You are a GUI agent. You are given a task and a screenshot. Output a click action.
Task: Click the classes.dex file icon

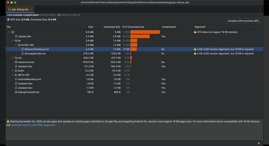click(x=16, y=36)
